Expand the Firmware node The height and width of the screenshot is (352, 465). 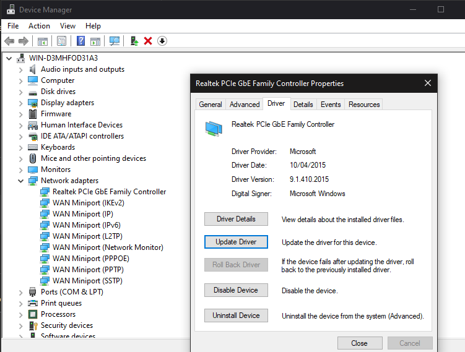21,114
